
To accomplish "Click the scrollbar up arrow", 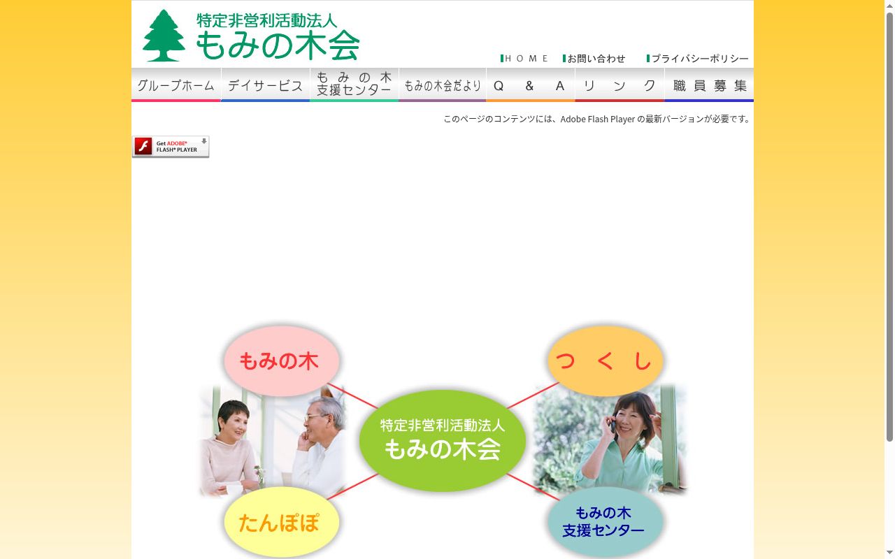I will 889,6.
